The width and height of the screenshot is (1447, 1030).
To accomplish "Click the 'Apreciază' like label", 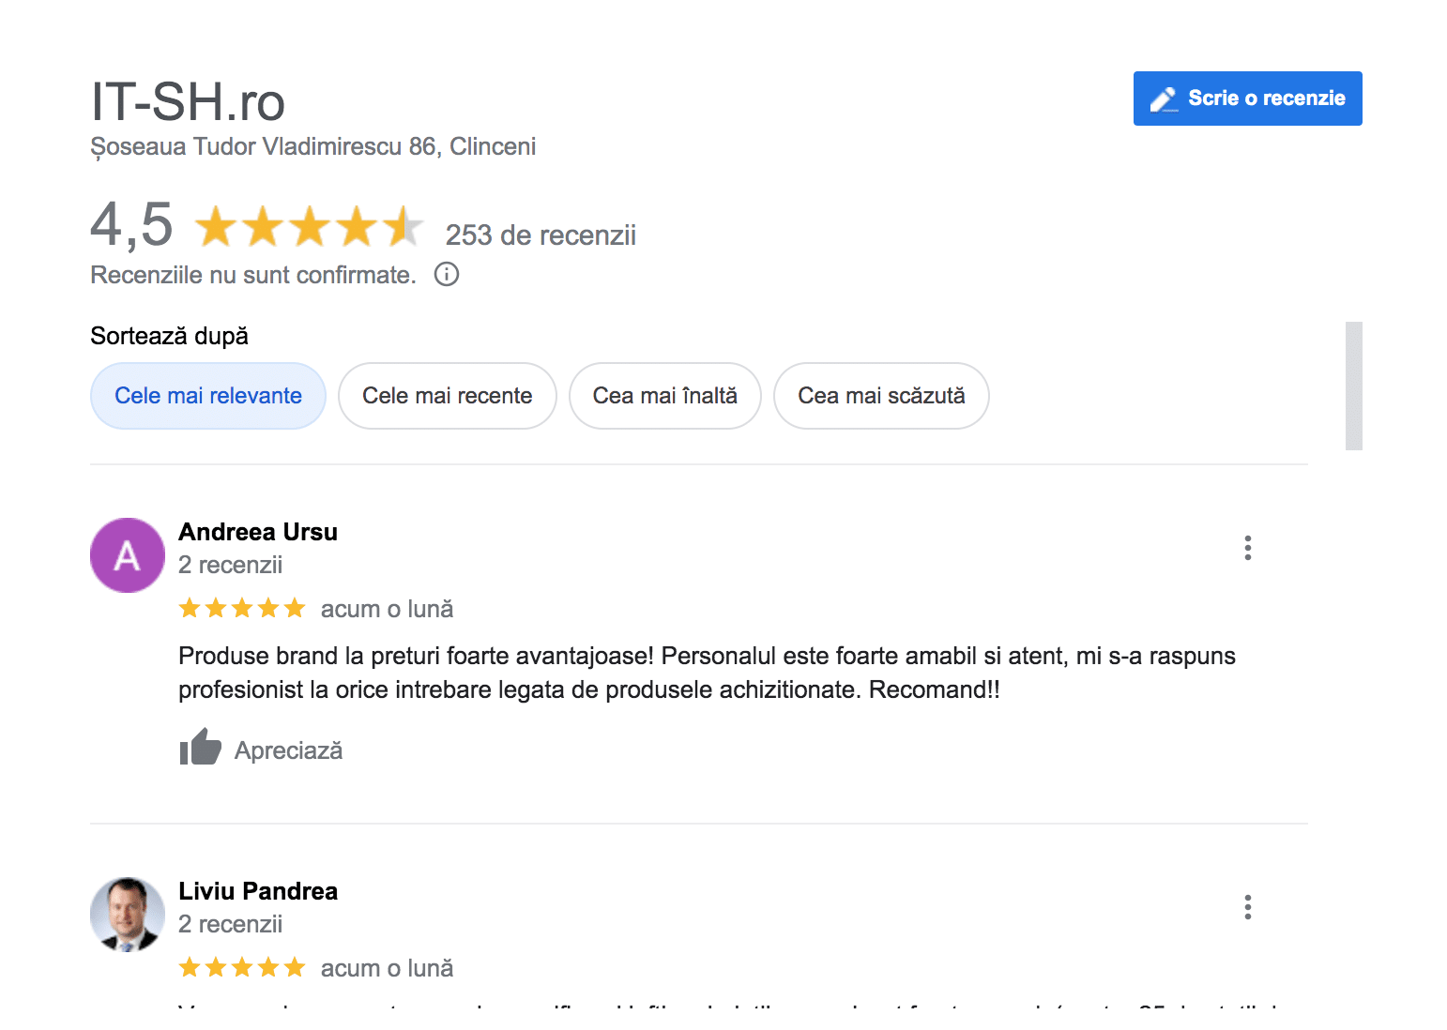I will click(288, 750).
